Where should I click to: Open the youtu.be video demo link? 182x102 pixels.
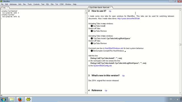[x=129, y=18]
